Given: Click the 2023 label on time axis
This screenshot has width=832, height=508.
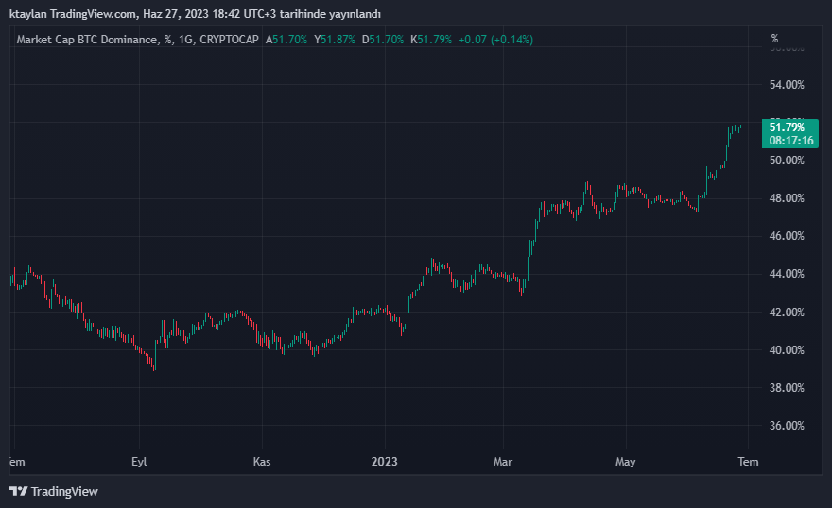Looking at the screenshot, I should pos(385,462).
